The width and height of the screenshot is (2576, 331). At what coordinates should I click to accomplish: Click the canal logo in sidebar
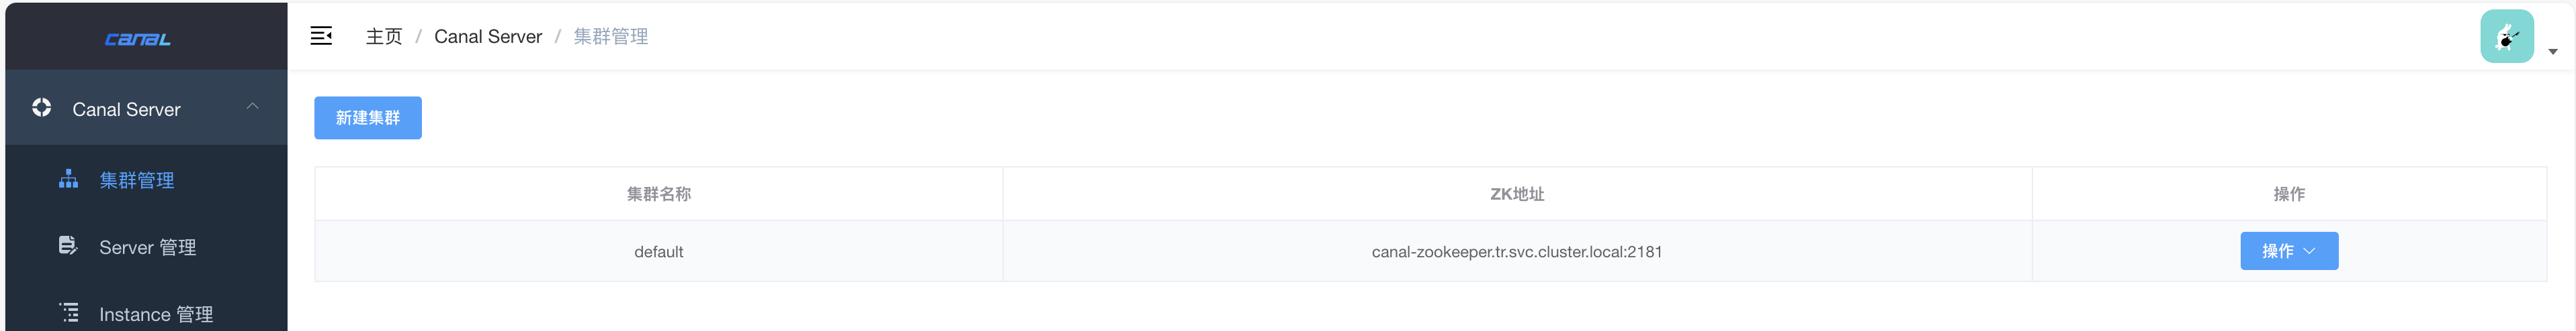138,39
